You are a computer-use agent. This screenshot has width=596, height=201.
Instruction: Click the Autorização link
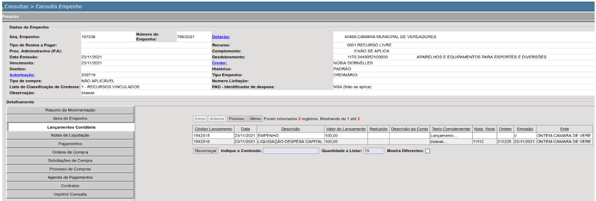(22, 75)
